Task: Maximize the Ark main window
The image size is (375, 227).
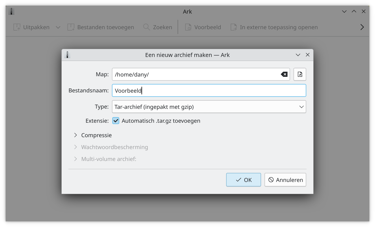Action: coord(354,12)
